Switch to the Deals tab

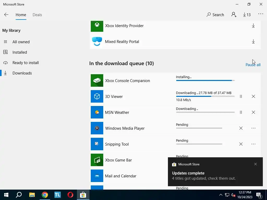[x=37, y=15]
